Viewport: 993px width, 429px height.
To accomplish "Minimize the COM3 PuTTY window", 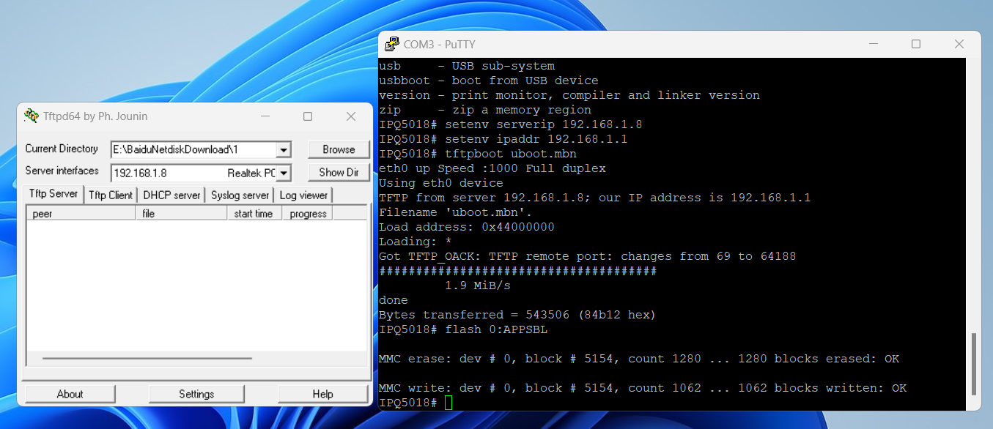I will 873,44.
